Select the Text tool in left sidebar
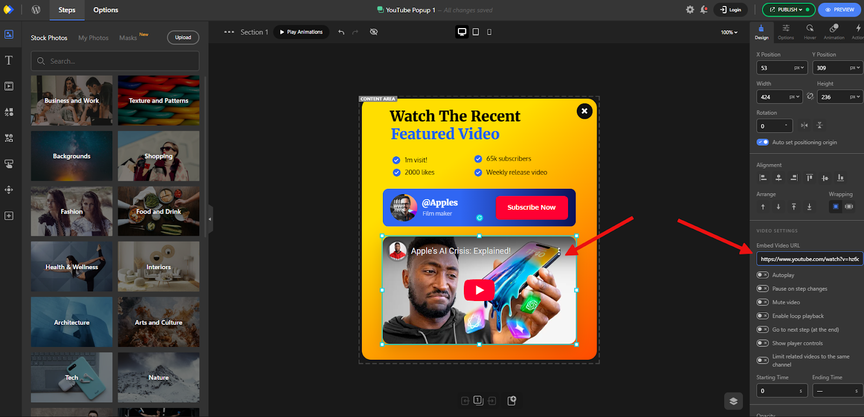The image size is (864, 417). [x=9, y=60]
